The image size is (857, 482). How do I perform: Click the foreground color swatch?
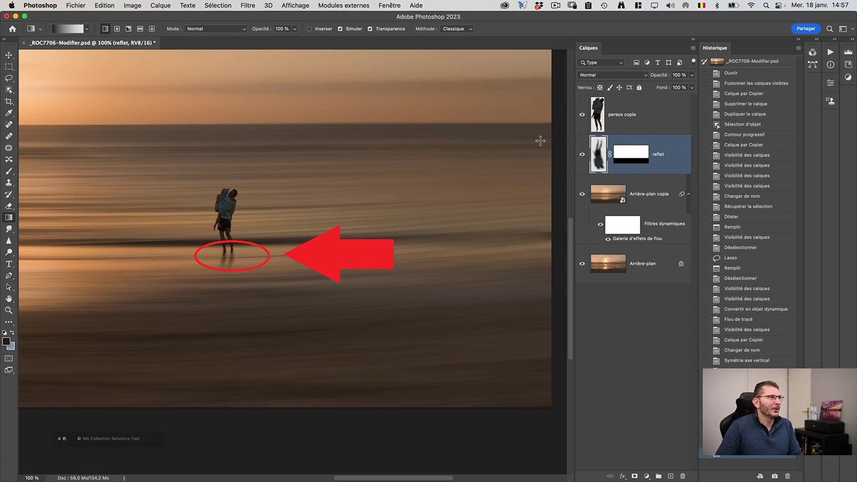pos(6,342)
